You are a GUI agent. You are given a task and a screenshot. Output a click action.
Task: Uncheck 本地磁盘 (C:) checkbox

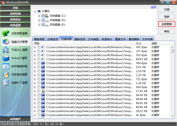(43, 16)
